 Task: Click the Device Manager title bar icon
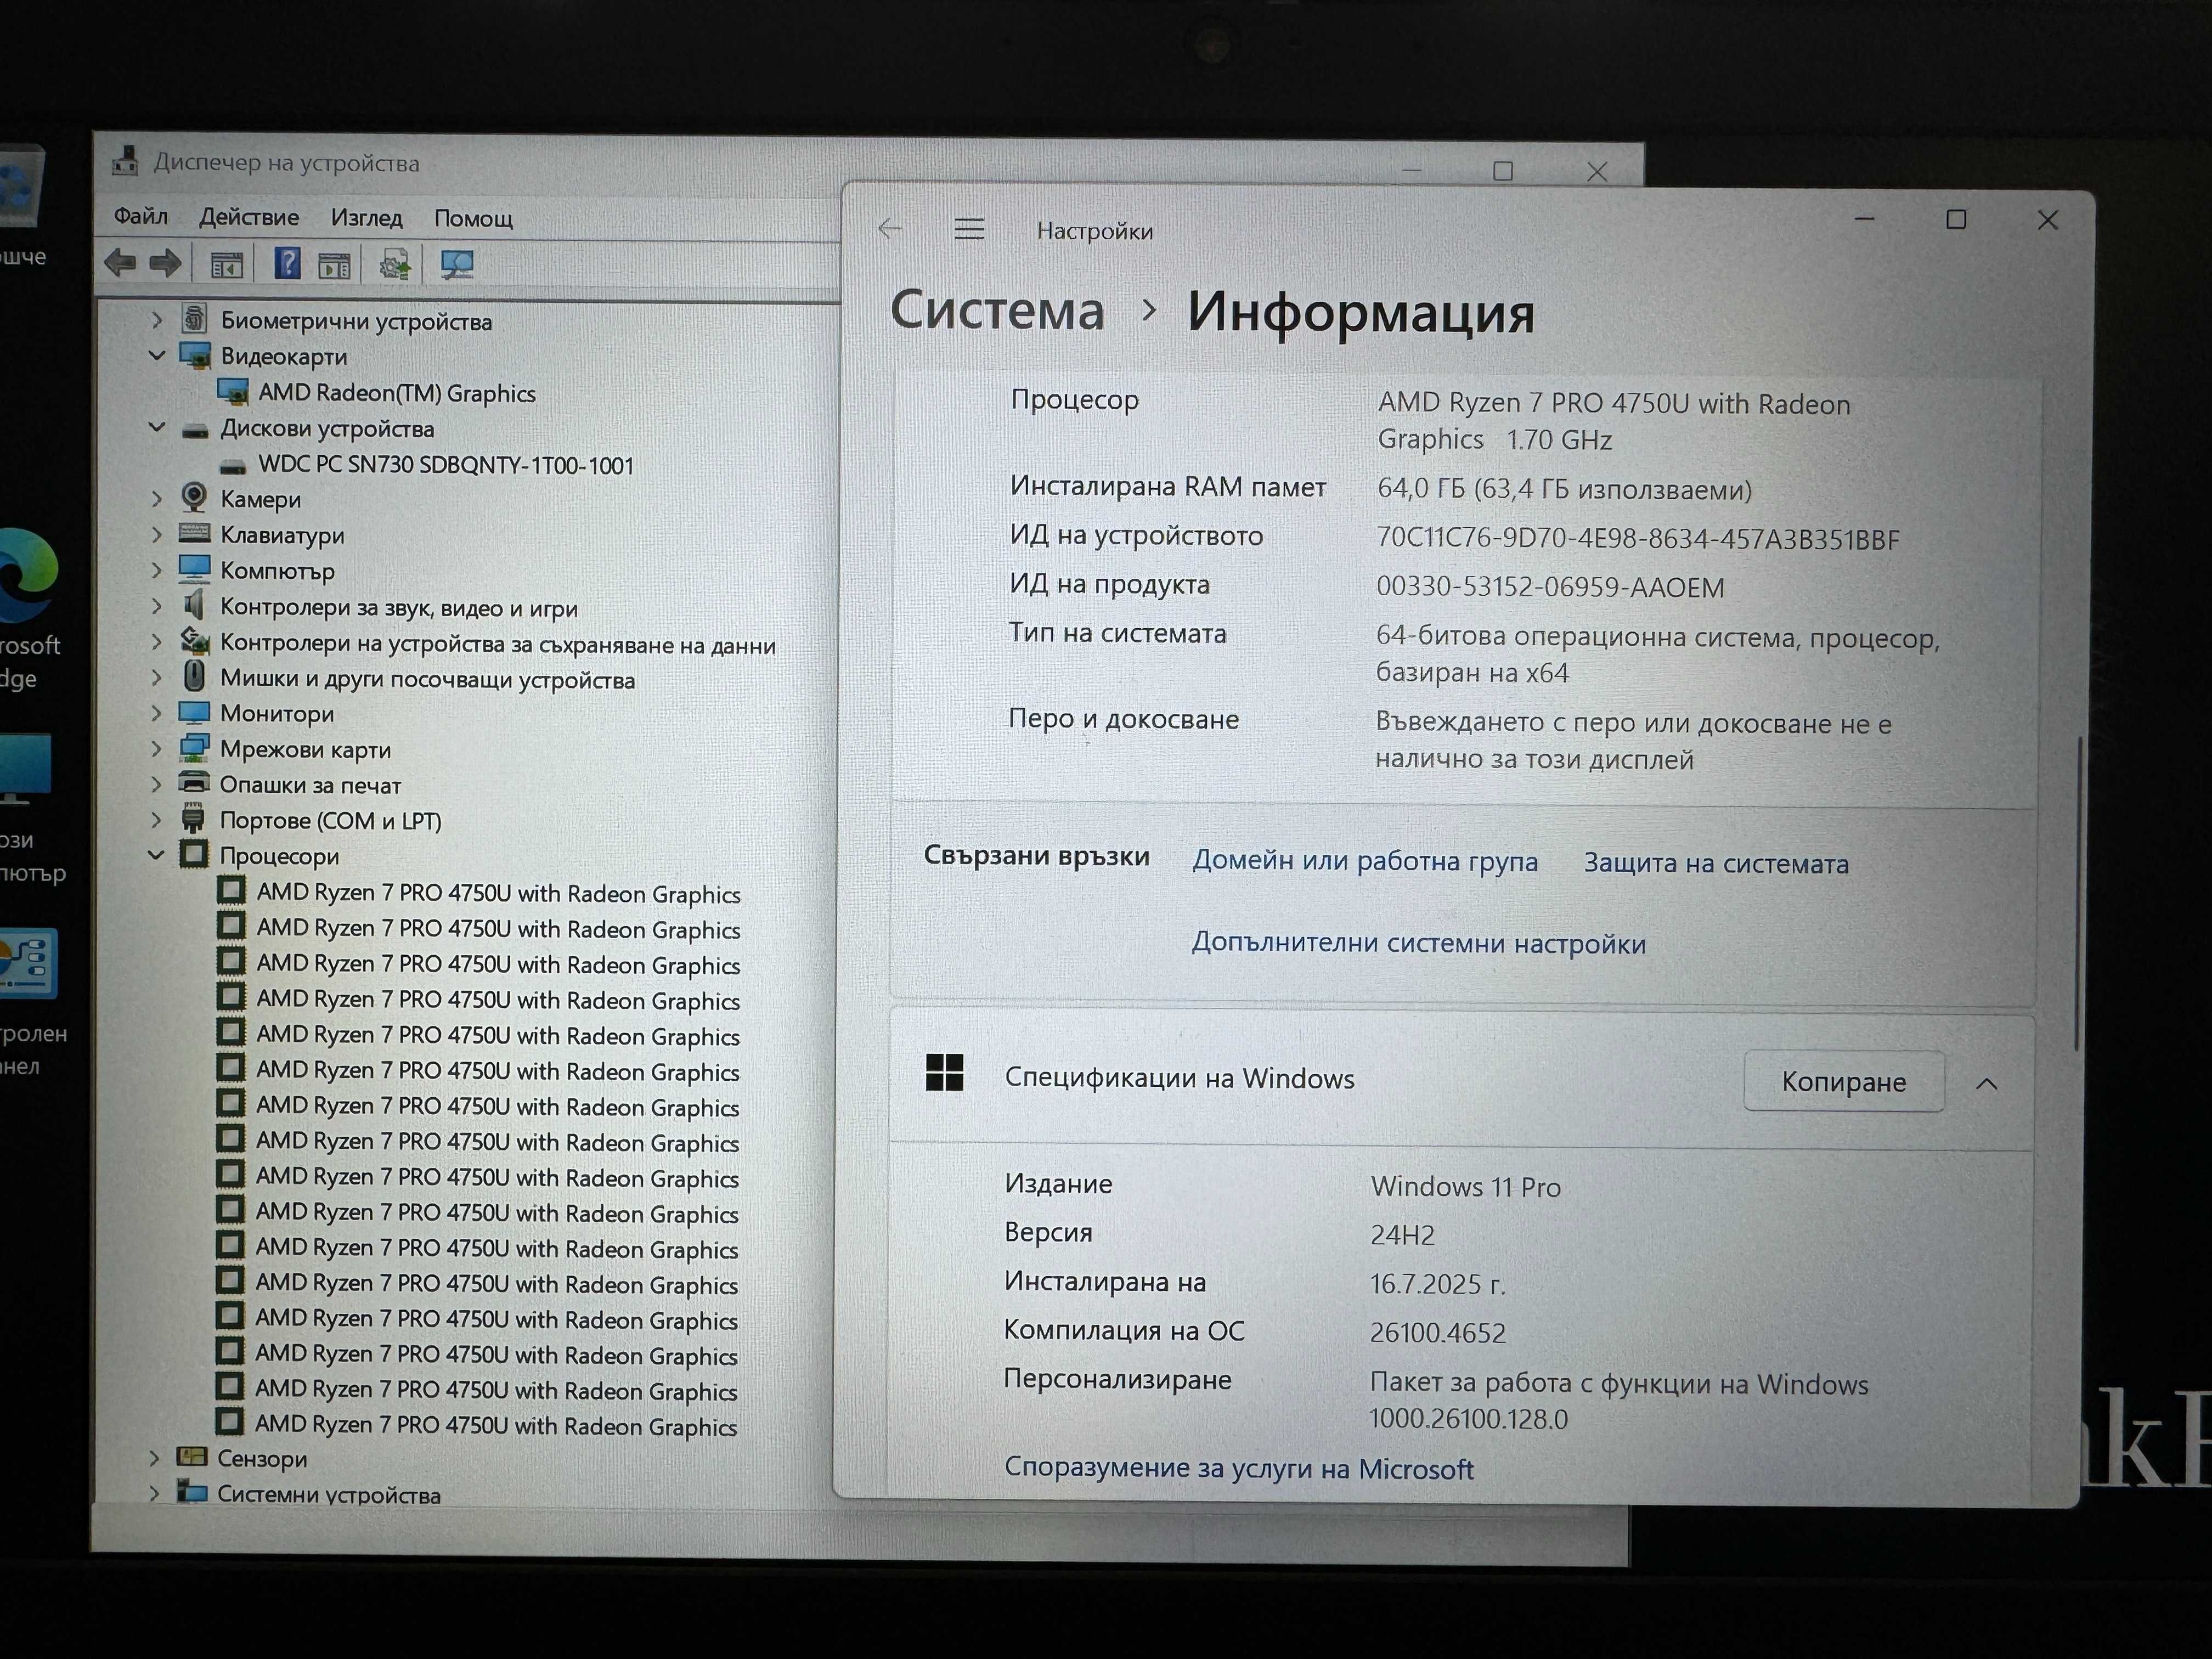(x=125, y=161)
